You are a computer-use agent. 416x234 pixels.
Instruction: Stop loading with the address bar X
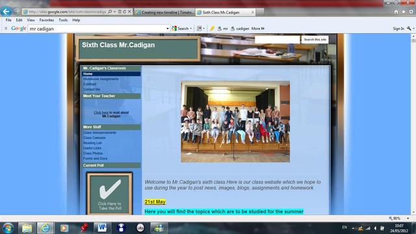click(x=129, y=12)
